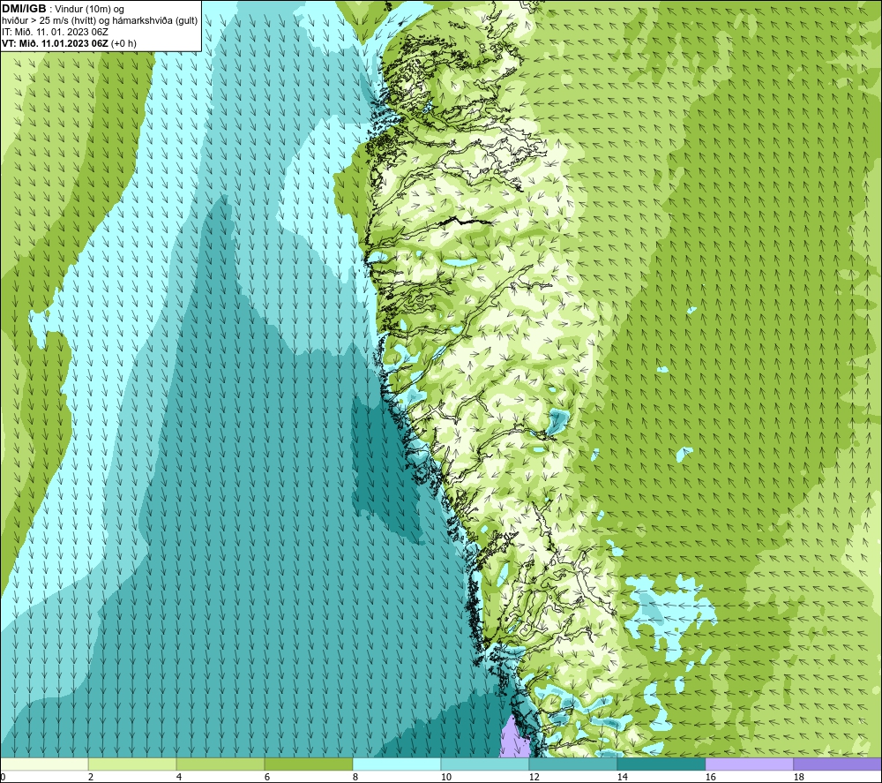Click the pale cyan 8–10 m/s legend swatch
The image size is (882, 783).
point(397,764)
